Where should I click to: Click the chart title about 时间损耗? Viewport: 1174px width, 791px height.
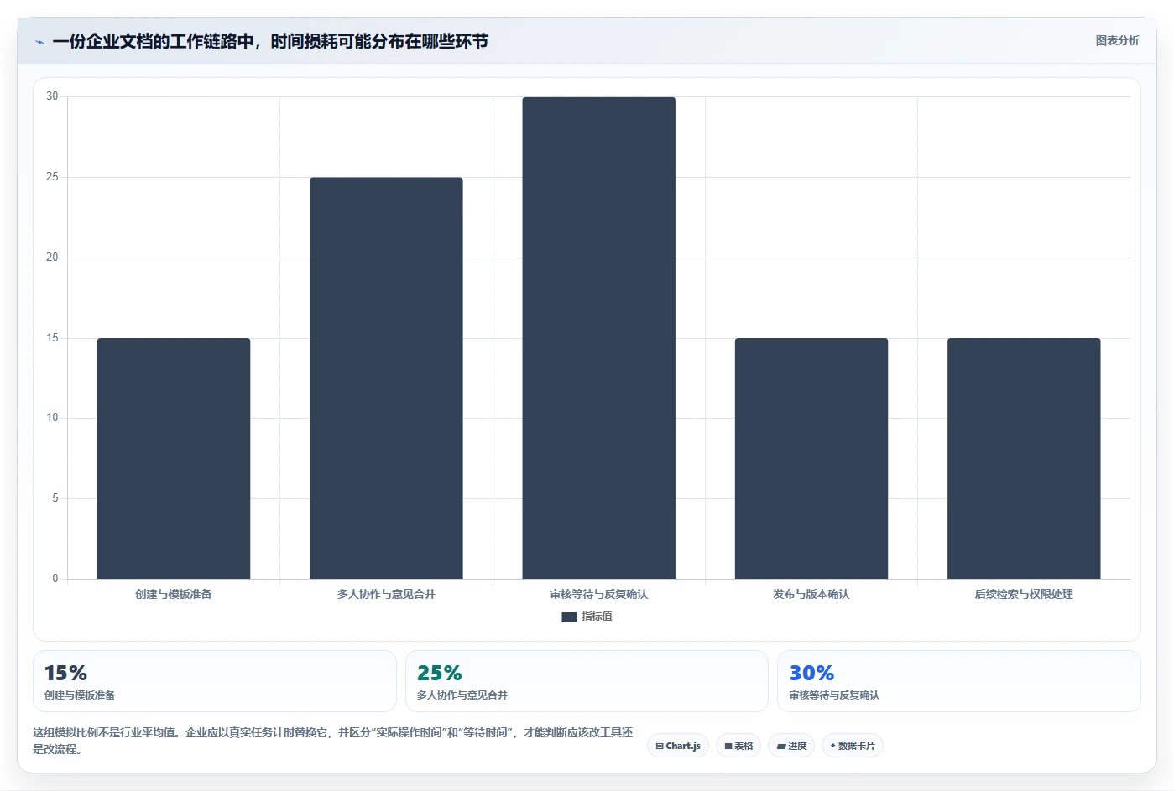coord(270,41)
